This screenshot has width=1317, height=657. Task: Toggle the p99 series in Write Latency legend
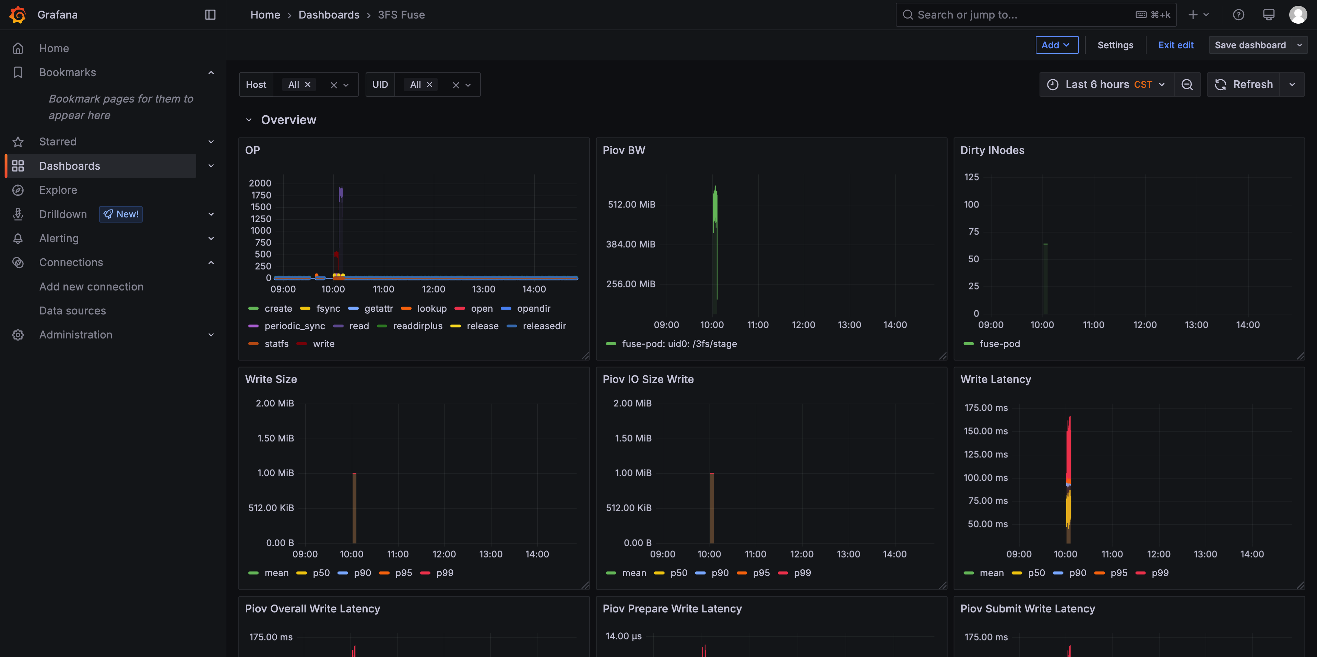[1160, 573]
